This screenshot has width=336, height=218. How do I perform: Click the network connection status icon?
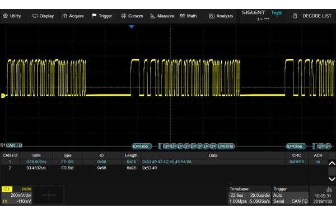tap(329, 189)
